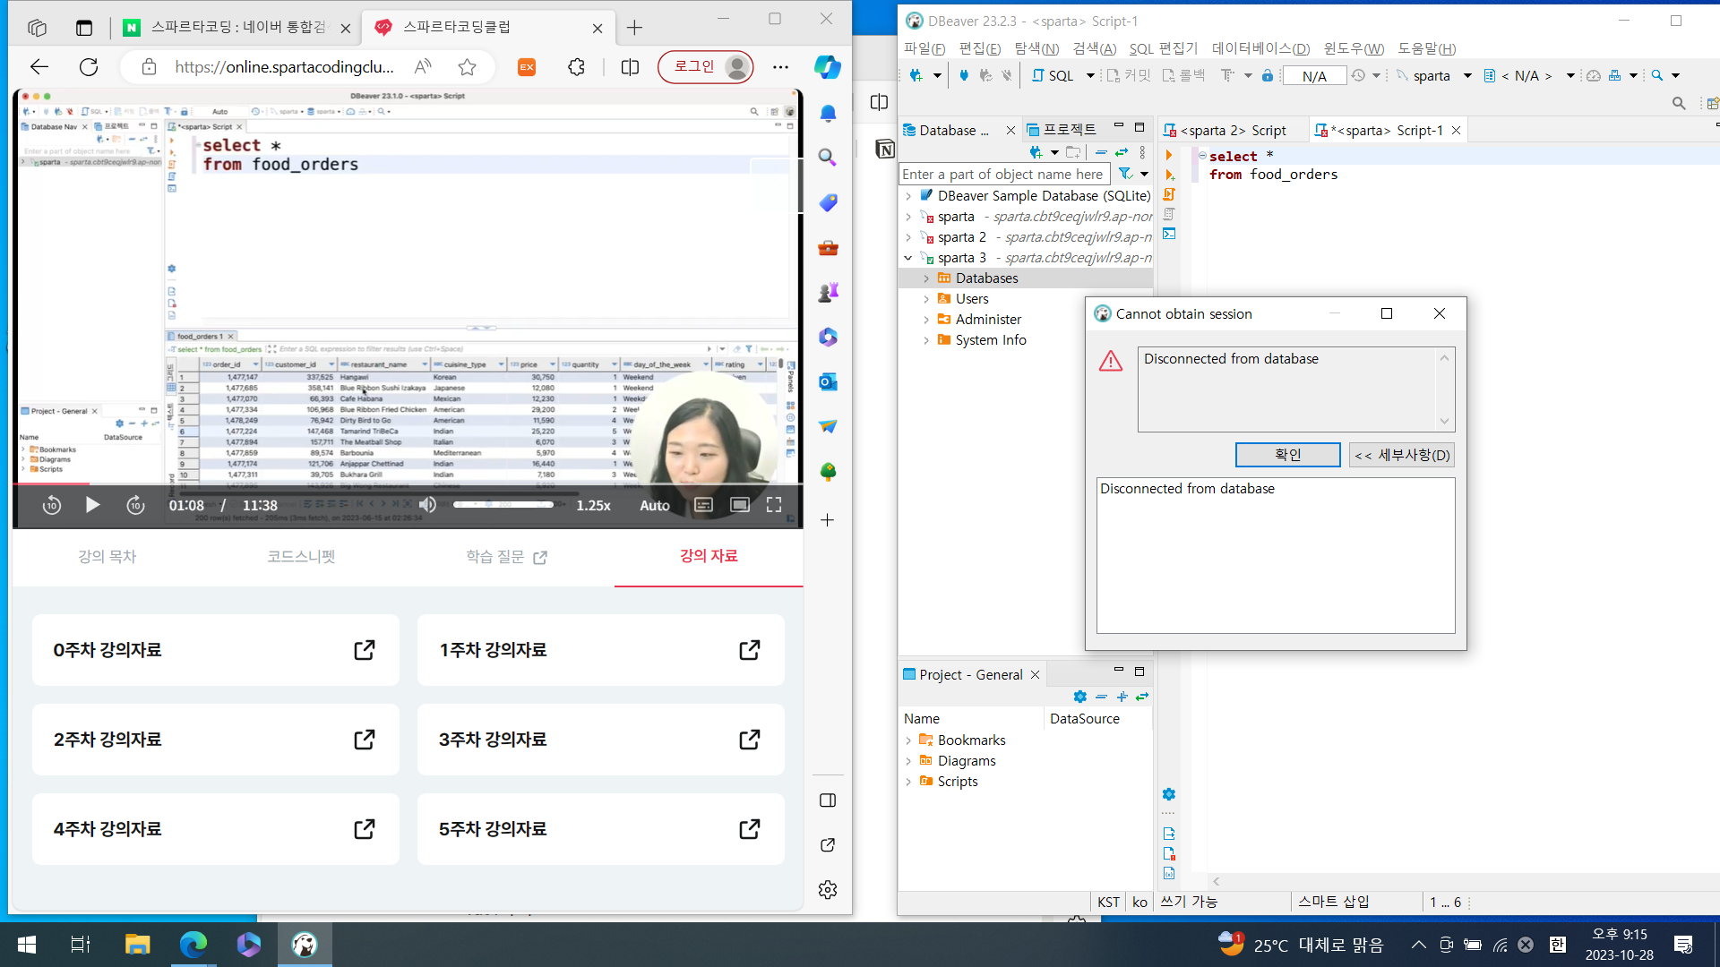
Task: Skip video forward 10 seconds
Action: [x=135, y=505]
